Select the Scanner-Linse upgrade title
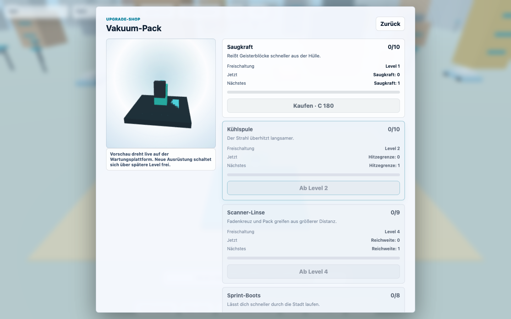The width and height of the screenshot is (511, 319). pyautogui.click(x=246, y=212)
